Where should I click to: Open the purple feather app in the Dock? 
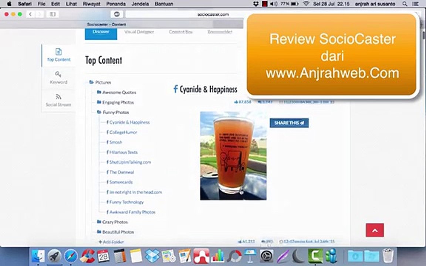click(x=283, y=256)
